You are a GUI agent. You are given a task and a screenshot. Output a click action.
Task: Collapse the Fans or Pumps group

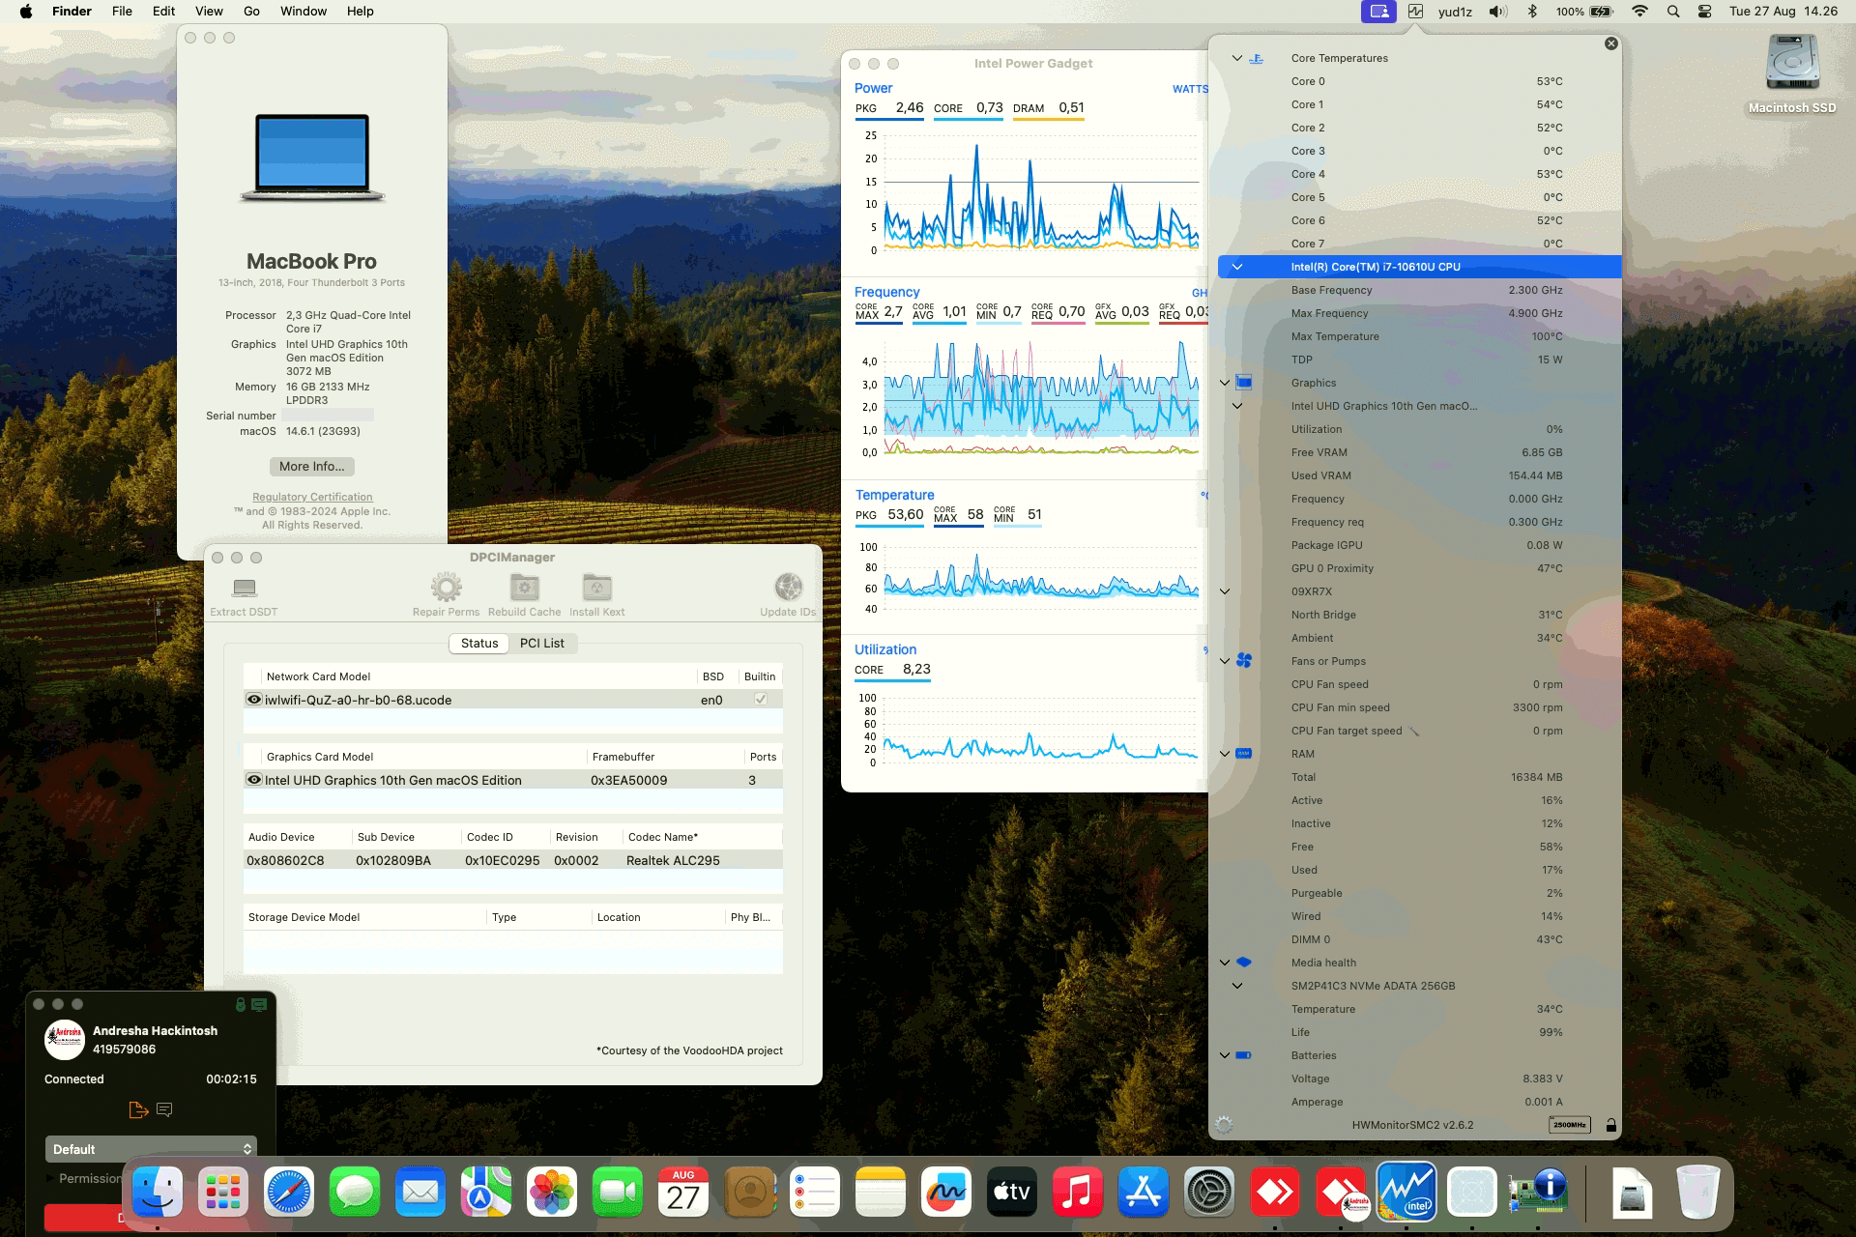point(1225,661)
